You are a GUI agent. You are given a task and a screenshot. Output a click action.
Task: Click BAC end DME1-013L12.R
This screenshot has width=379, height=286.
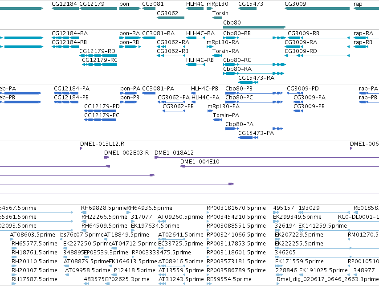(102, 144)
